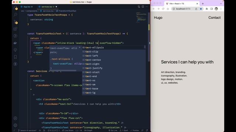Click the 'Art direction, branding.' text
Viewport: 236px width, 132px height.
pos(173,72)
